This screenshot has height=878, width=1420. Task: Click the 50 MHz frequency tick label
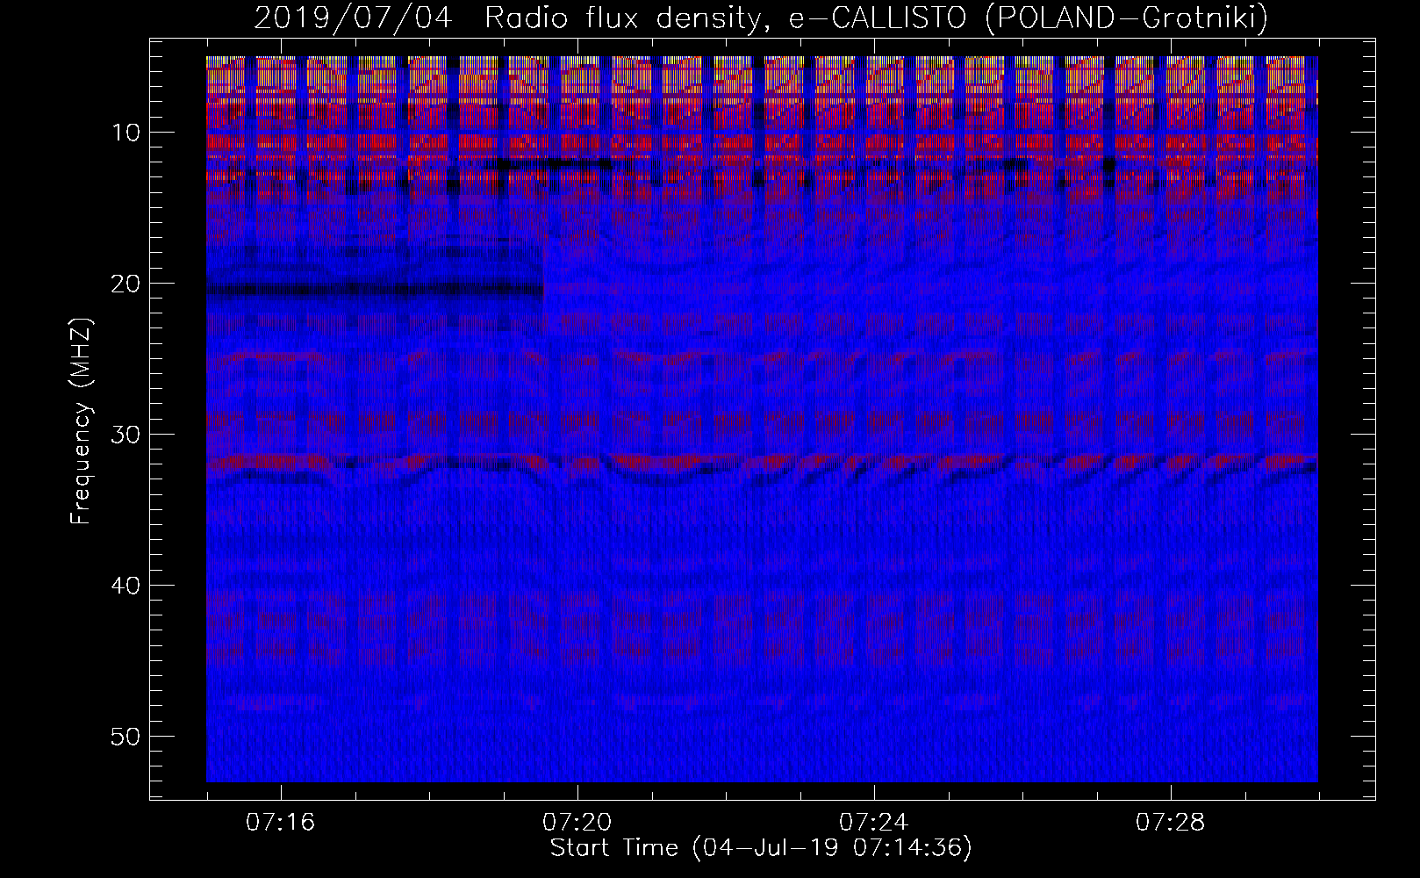tap(126, 737)
